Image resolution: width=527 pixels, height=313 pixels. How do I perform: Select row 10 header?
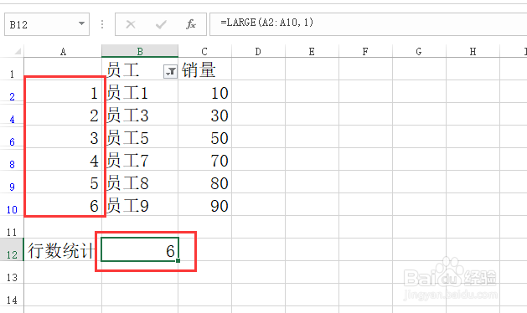point(12,204)
